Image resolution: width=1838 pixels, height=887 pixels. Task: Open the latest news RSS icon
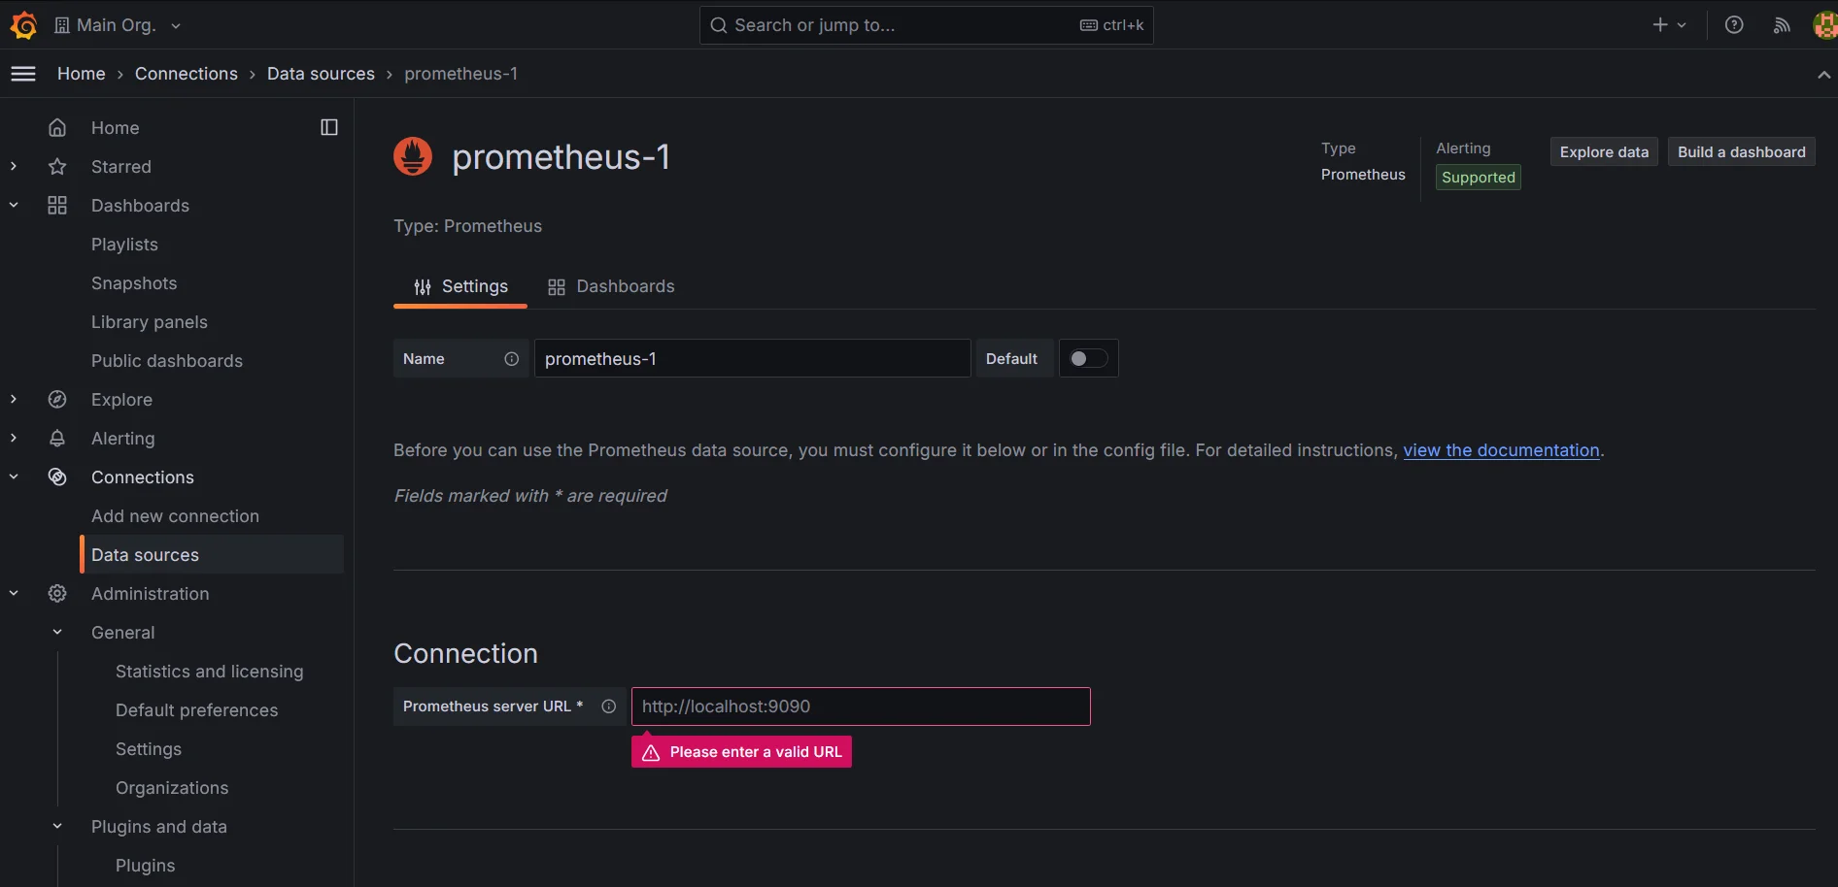click(1781, 24)
